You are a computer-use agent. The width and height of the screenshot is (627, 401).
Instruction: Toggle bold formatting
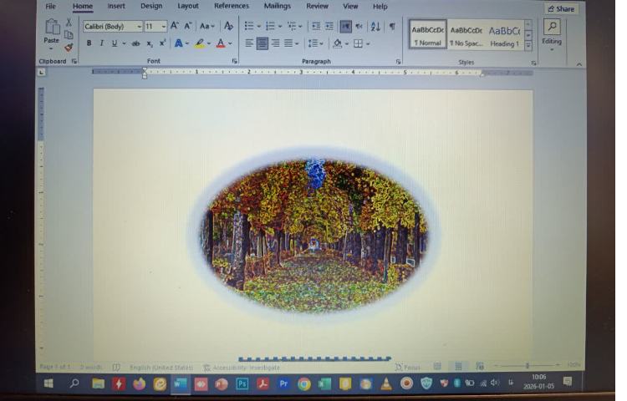pos(89,43)
